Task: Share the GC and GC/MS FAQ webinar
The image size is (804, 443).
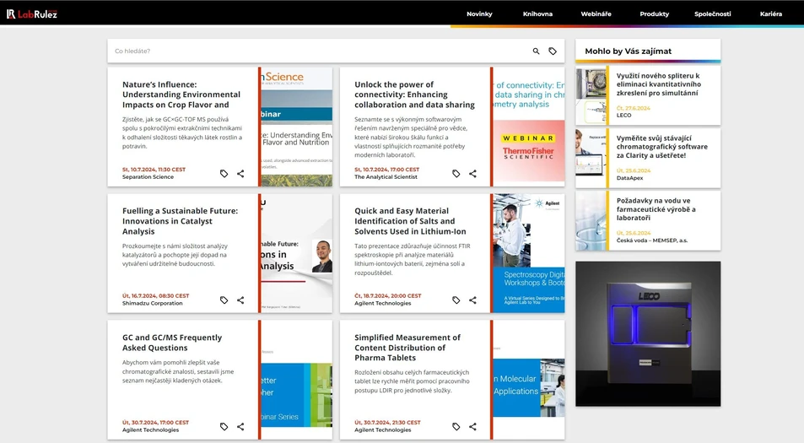Action: point(240,427)
